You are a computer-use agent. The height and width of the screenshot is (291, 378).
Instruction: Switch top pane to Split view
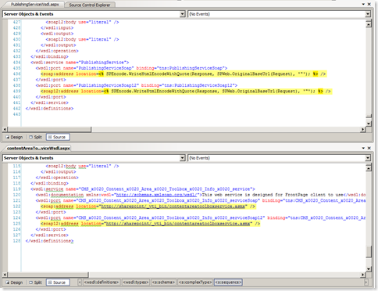pos(35,137)
